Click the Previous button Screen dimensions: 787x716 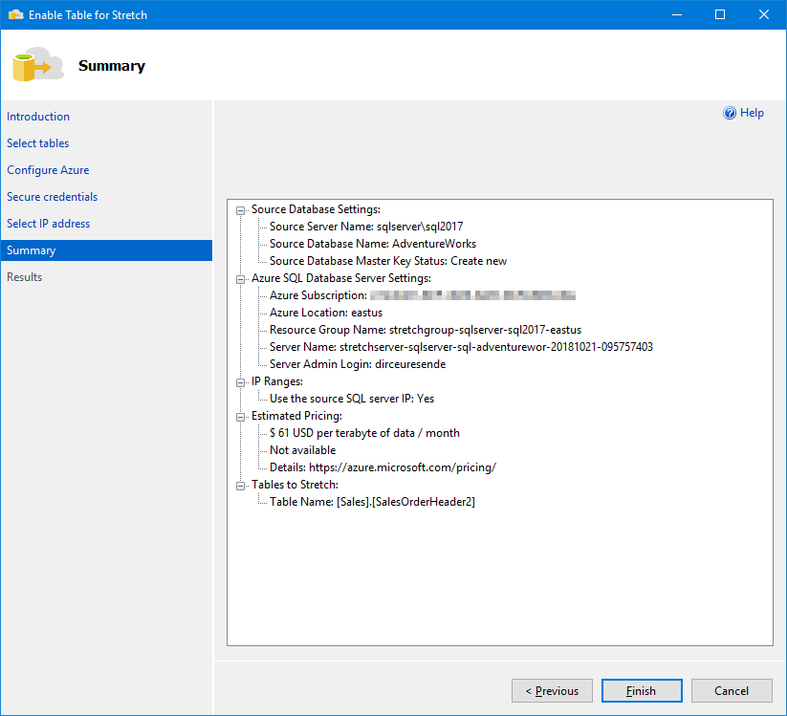552,691
